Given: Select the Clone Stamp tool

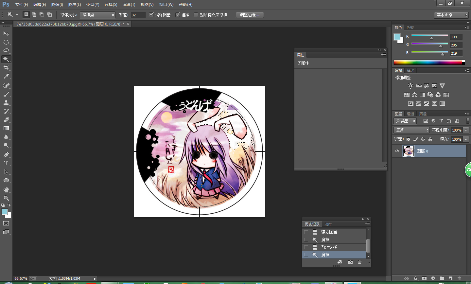Looking at the screenshot, I should coord(6,103).
